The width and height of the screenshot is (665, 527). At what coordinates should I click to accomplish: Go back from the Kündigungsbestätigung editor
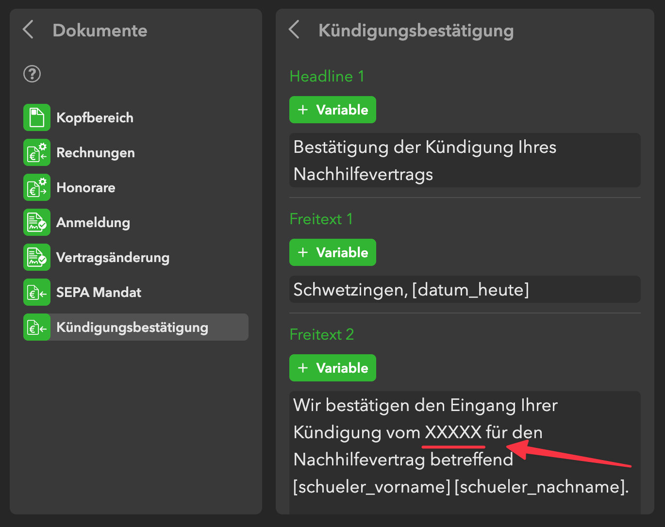point(294,30)
